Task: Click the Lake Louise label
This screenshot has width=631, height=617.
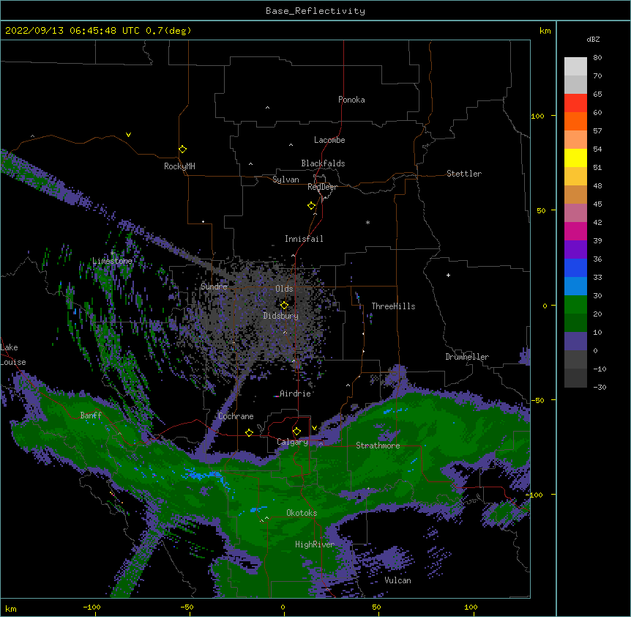Action: pos(13,355)
